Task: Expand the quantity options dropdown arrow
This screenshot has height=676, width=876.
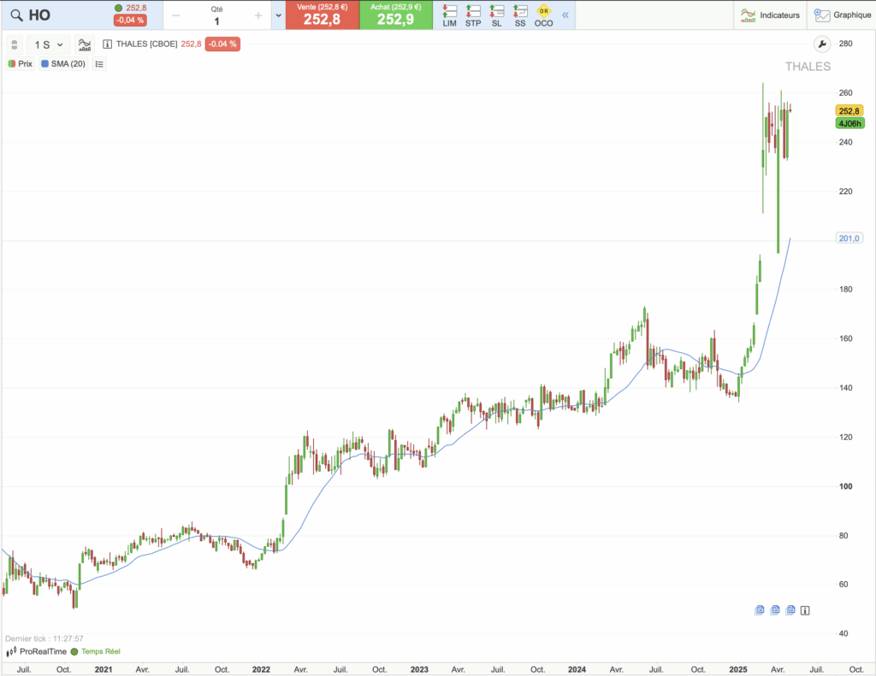Action: tap(278, 15)
